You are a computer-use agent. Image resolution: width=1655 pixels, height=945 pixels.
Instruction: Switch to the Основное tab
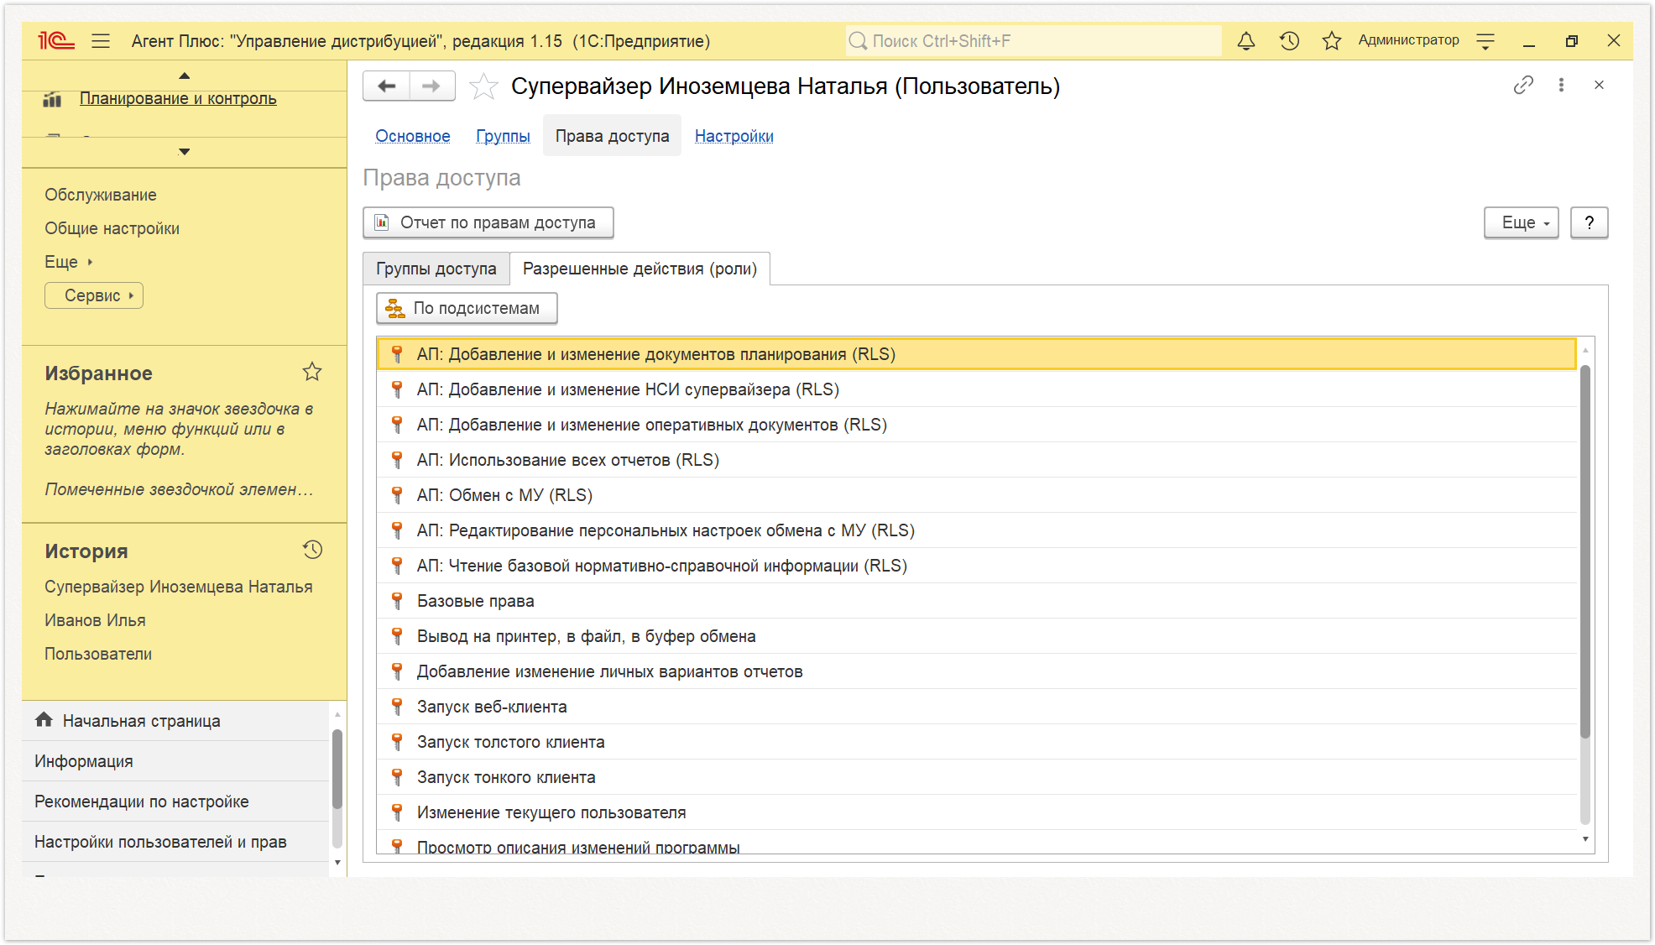413,136
